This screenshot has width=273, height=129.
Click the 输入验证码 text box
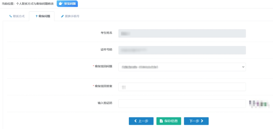(182, 104)
